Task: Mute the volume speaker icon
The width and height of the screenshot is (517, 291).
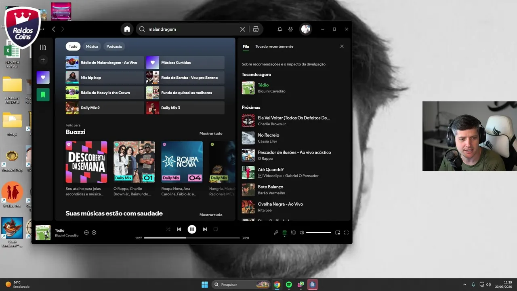Action: (302, 232)
